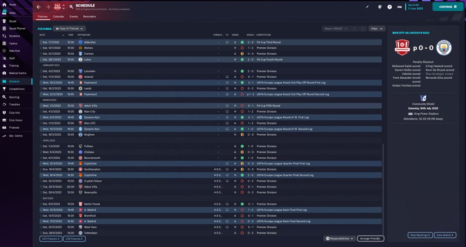Open the Staff section
466x247 pixels.
(x=12, y=58)
